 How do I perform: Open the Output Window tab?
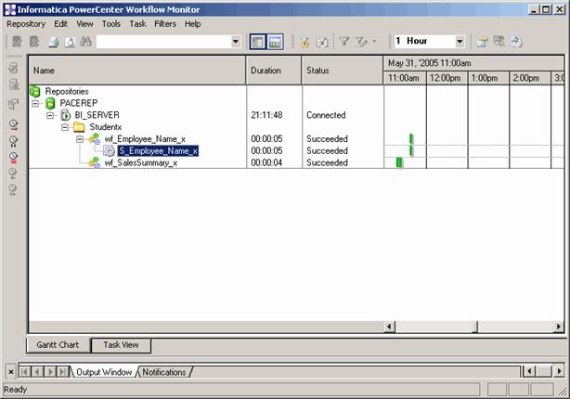click(104, 372)
